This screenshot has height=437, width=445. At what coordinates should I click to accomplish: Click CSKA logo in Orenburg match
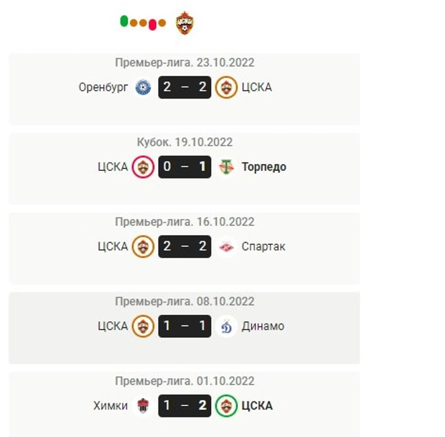click(x=226, y=87)
